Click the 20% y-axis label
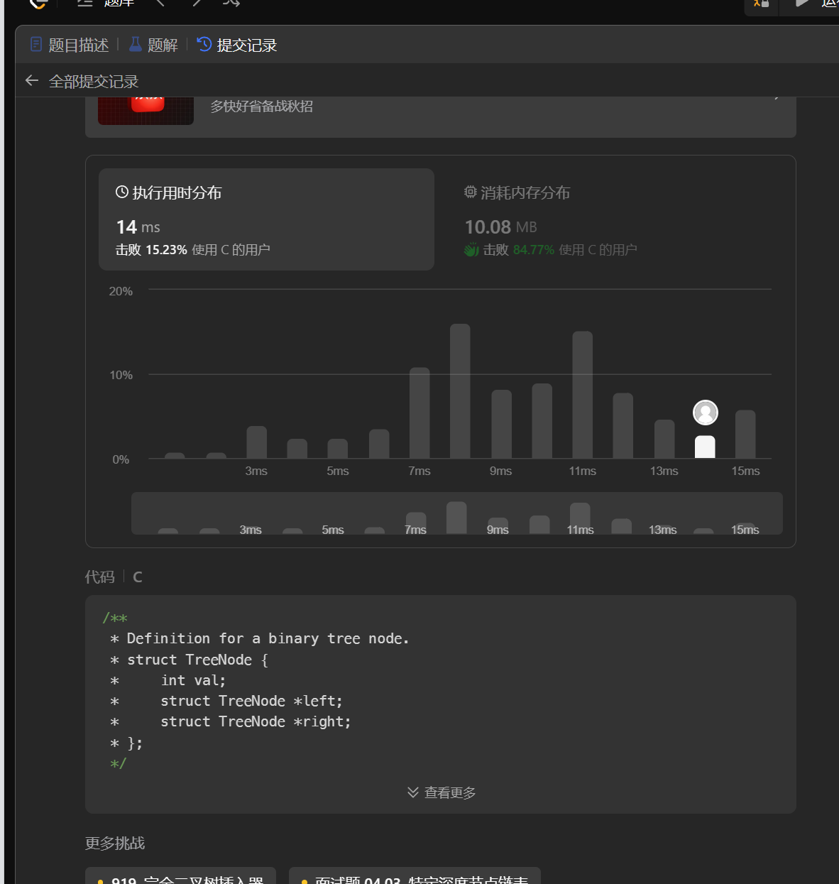839x884 pixels. click(121, 291)
